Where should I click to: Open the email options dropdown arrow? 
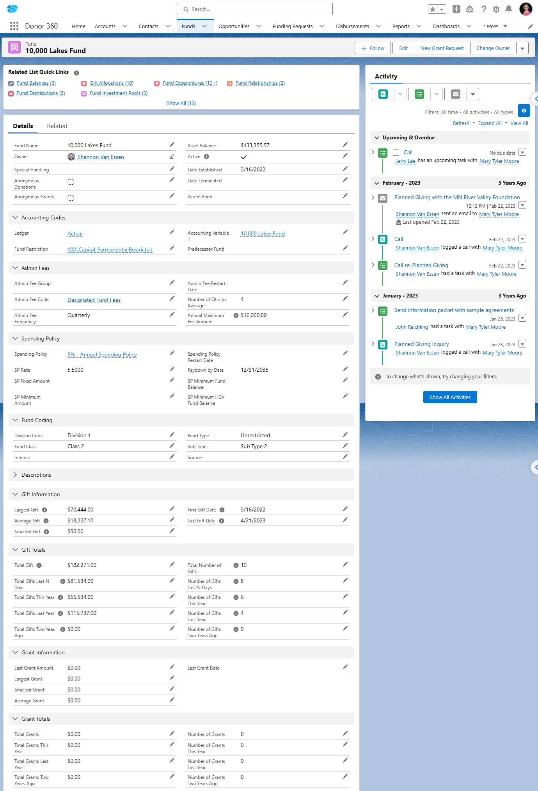473,94
